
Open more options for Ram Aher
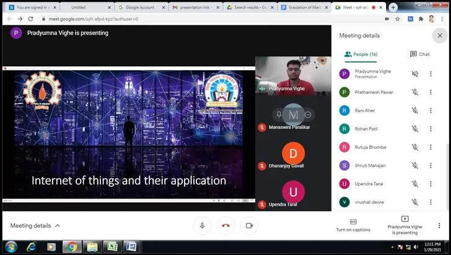(431, 110)
